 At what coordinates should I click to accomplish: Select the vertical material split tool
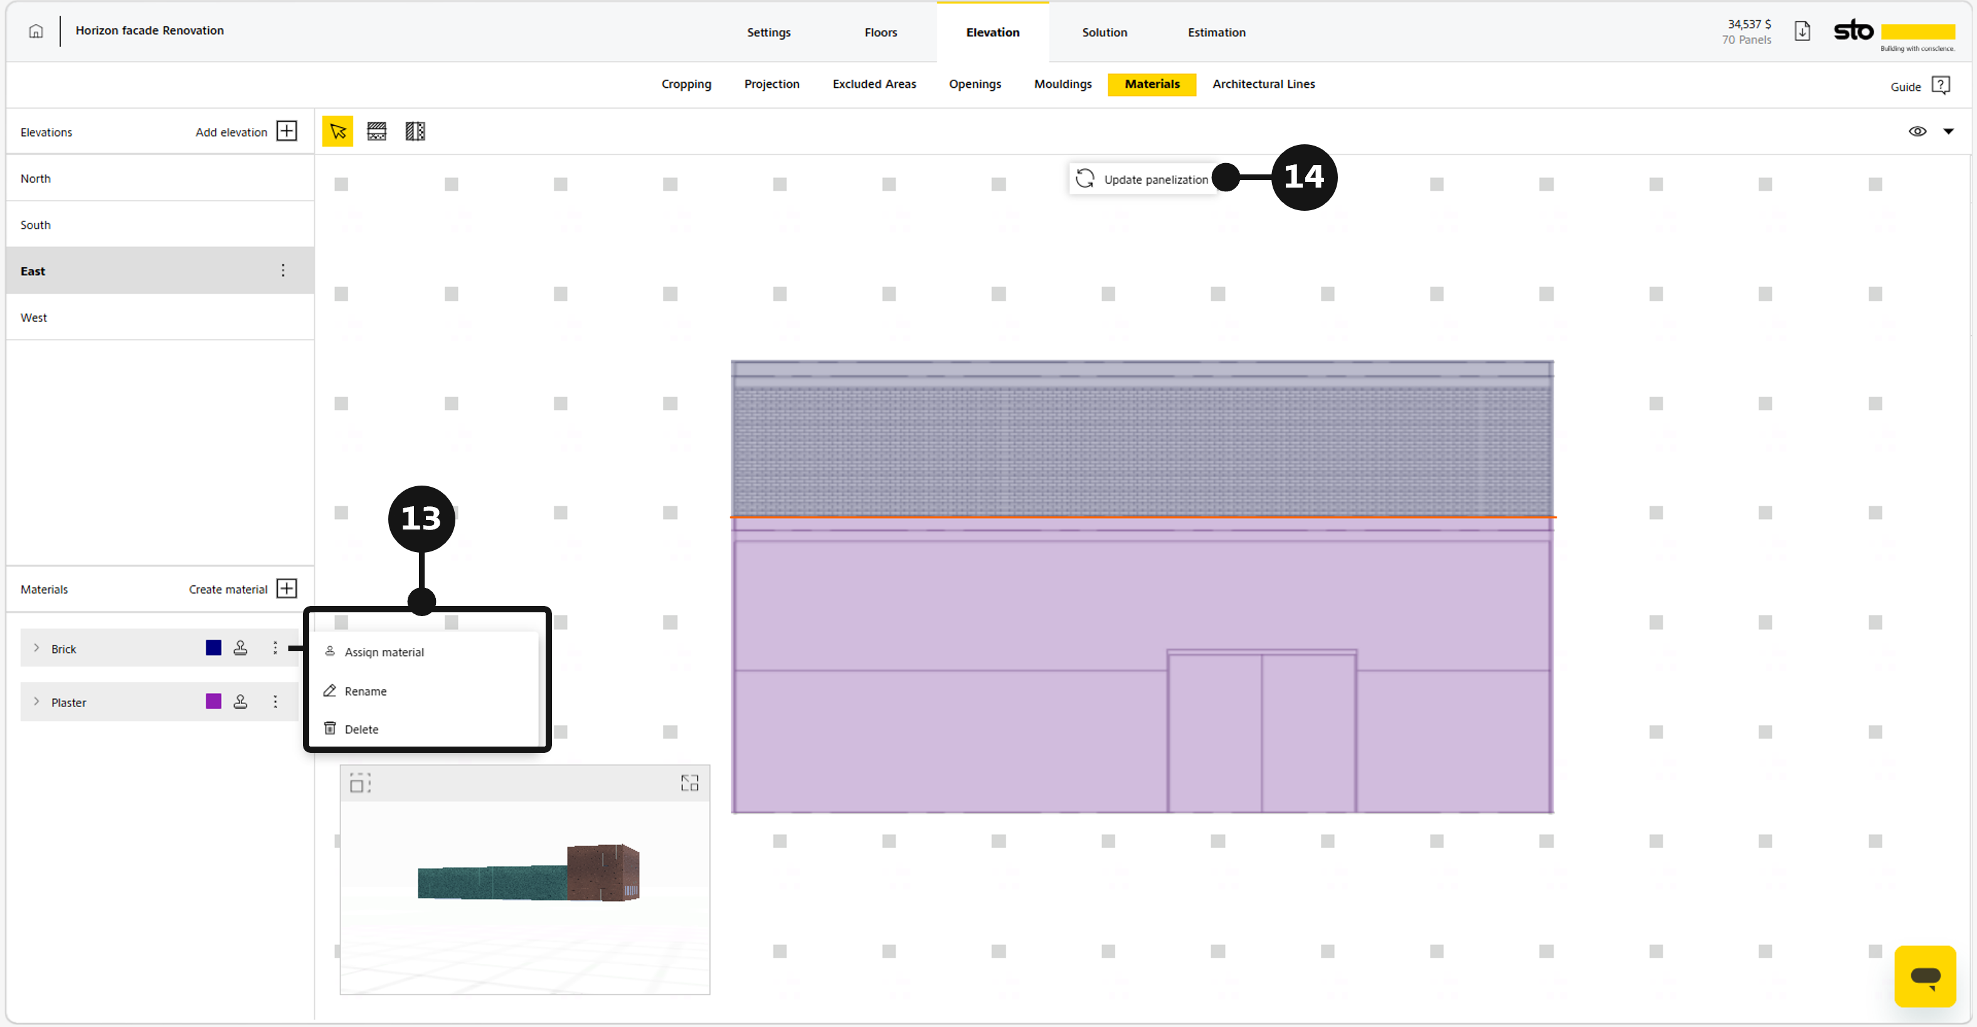tap(415, 131)
